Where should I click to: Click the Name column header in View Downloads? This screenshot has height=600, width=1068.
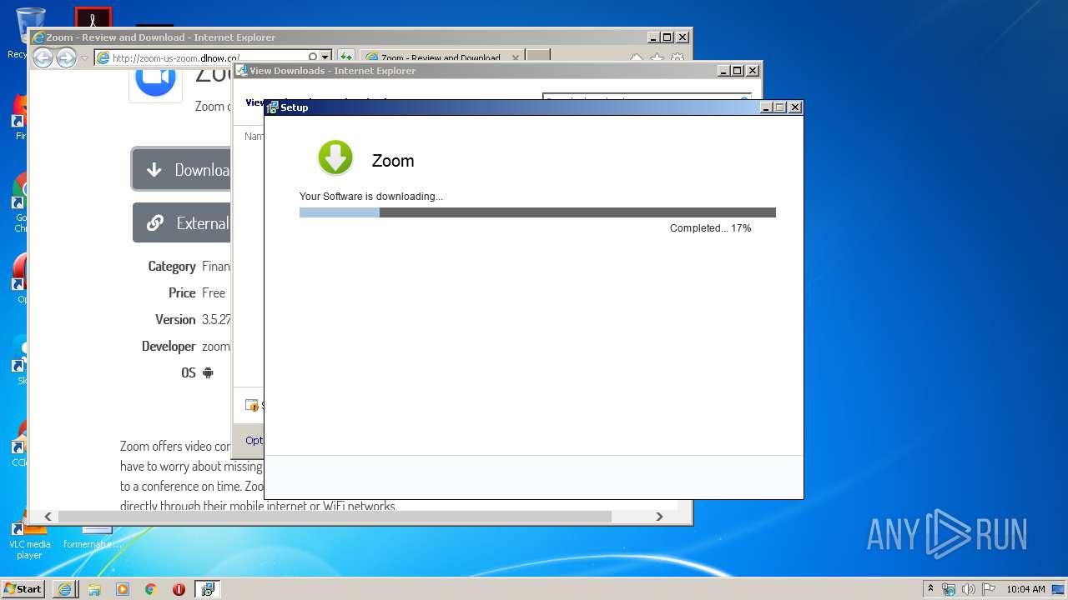[x=254, y=137]
